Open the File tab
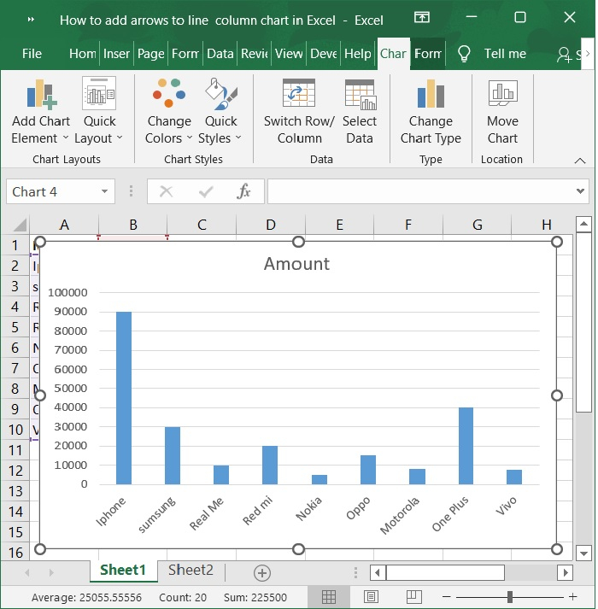This screenshot has width=598, height=609. coord(32,53)
